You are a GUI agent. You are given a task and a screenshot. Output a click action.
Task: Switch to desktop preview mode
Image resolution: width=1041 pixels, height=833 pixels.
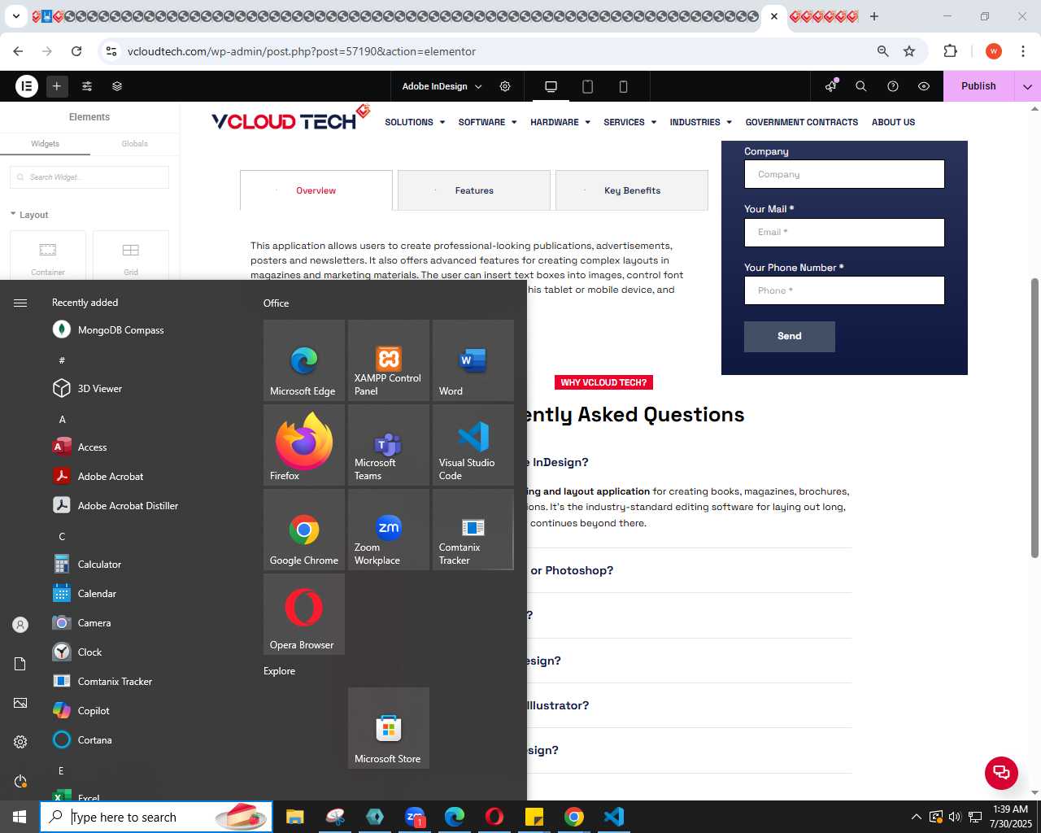coord(551,86)
